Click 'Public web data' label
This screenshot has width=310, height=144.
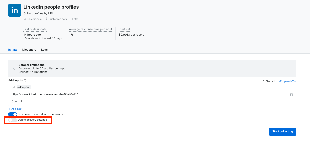pos(58,19)
